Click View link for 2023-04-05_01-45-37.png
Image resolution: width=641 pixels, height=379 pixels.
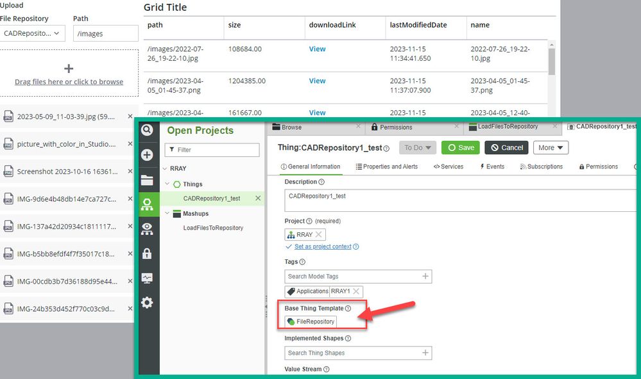[317, 81]
